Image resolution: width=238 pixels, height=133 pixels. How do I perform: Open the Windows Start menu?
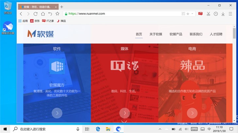(x=5, y=129)
